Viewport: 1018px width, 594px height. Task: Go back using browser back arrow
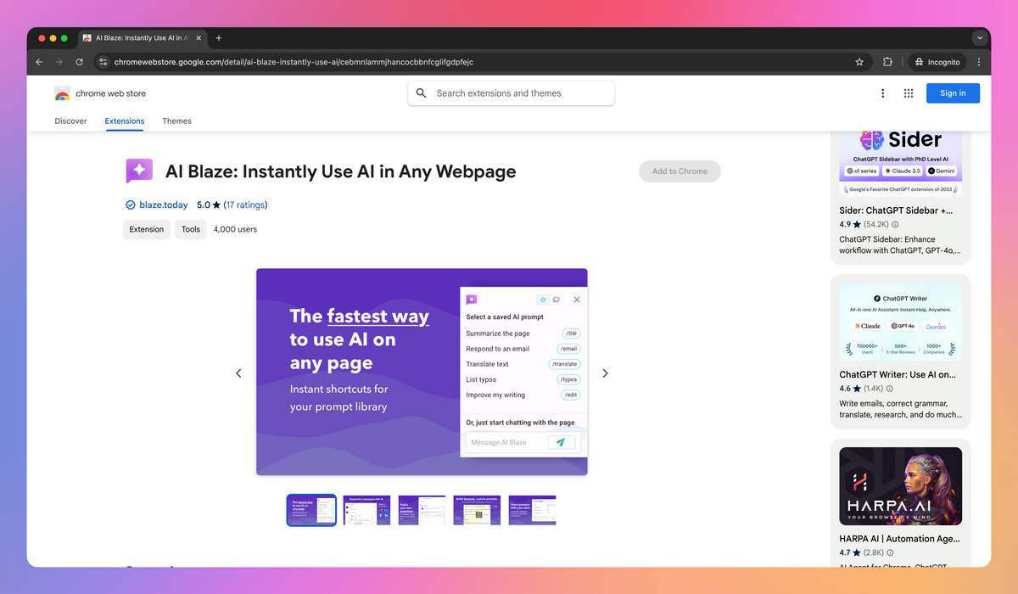pyautogui.click(x=39, y=62)
